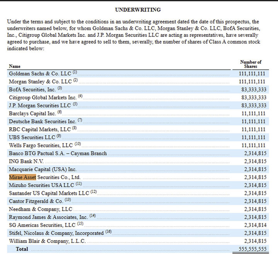
Task: Click footnote marker (1) after Goldman Sachs
Action: pyautogui.click(x=75, y=72)
